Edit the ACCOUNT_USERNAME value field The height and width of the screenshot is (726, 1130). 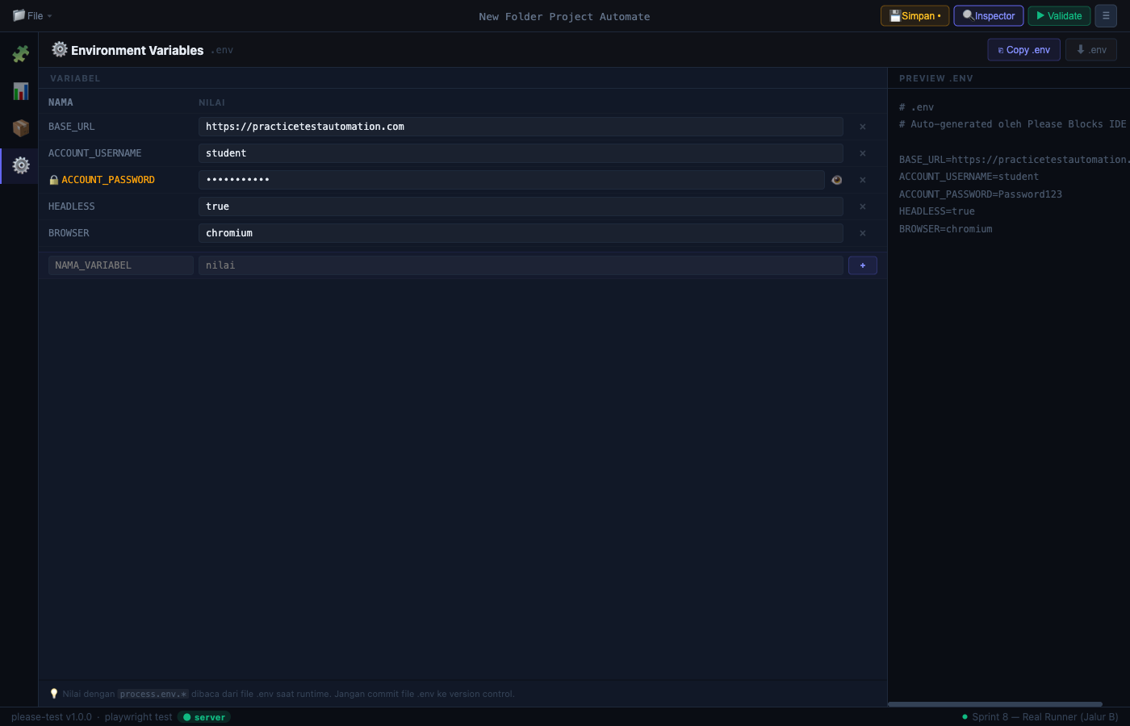pos(521,153)
